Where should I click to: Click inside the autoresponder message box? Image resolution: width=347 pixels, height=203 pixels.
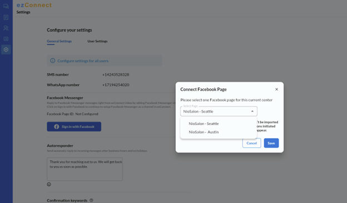pos(85,169)
